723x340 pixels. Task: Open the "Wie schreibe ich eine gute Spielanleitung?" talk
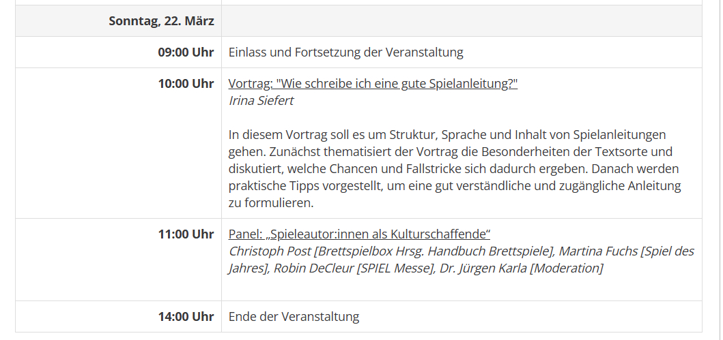[x=373, y=84]
